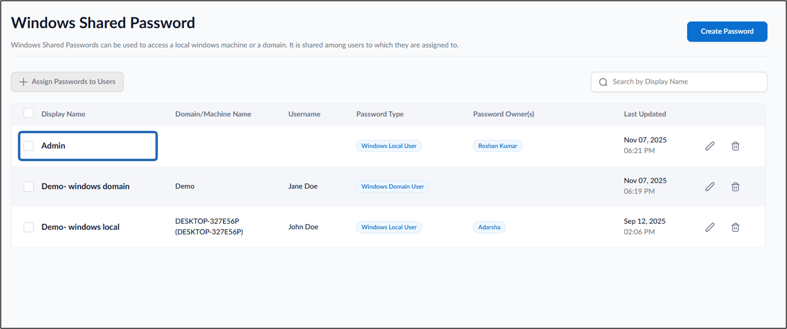787x329 pixels.
Task: Click the Windows Domain User tag
Action: 392,187
